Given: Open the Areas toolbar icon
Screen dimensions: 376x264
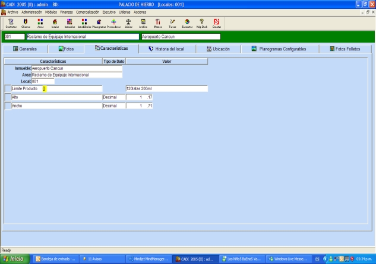Looking at the screenshot, I should coord(40,23).
